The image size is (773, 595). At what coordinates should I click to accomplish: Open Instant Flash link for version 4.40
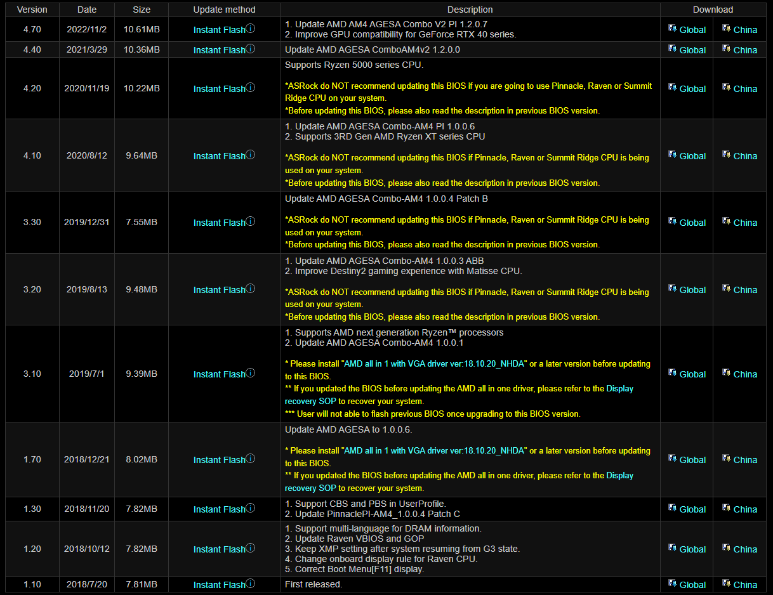(219, 50)
